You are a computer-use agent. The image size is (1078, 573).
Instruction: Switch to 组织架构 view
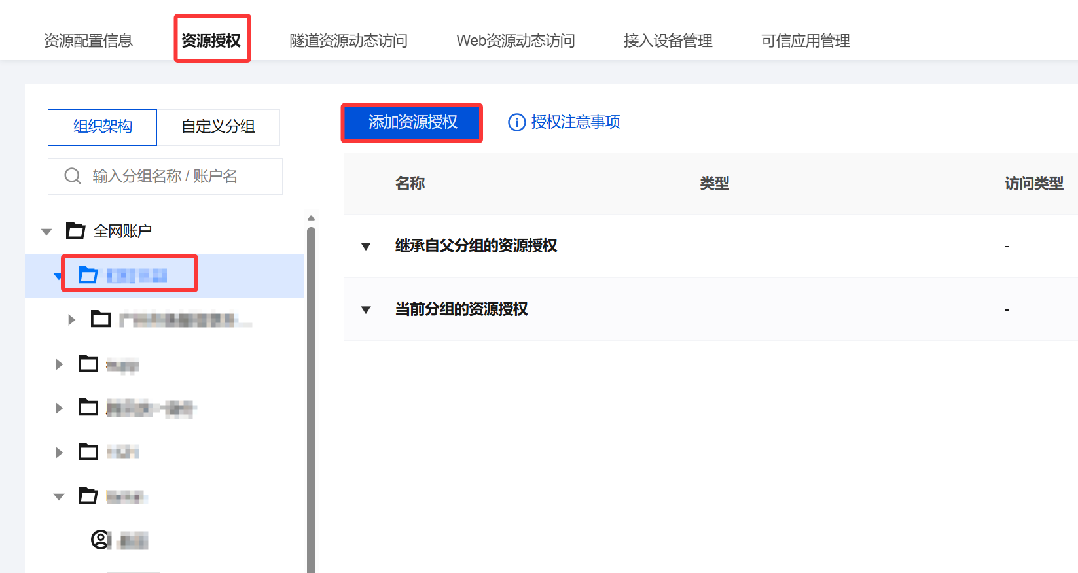point(103,127)
